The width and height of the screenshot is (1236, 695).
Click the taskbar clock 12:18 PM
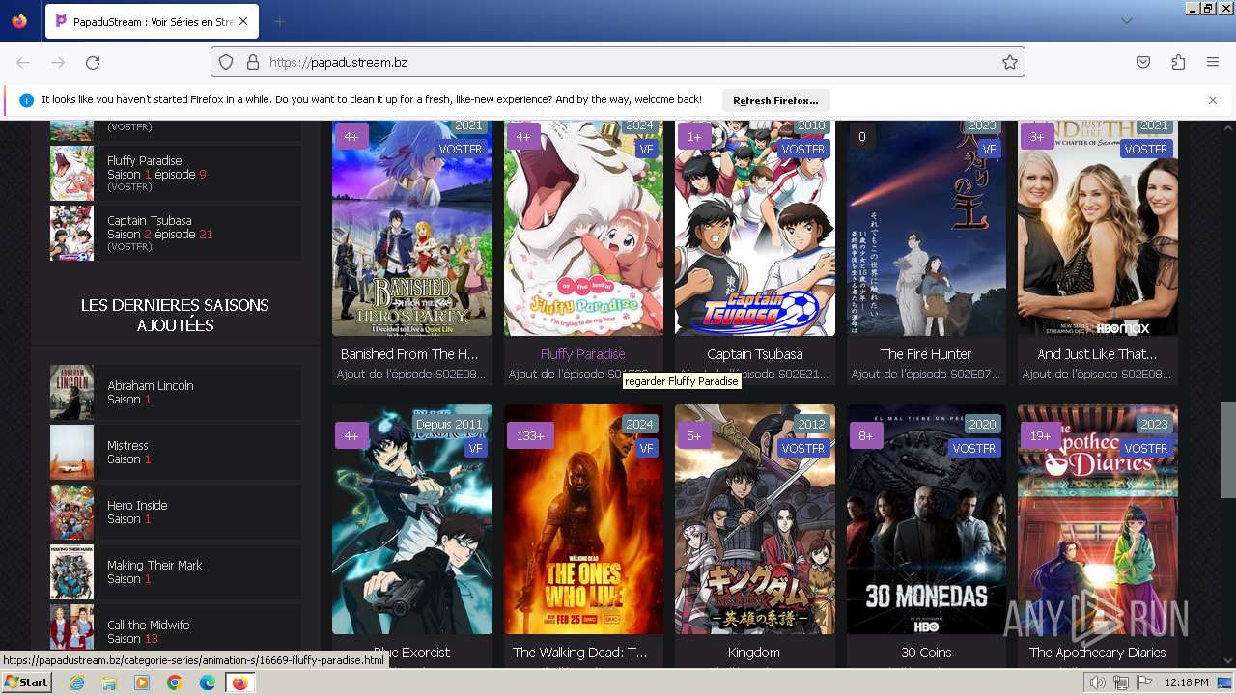(1186, 682)
